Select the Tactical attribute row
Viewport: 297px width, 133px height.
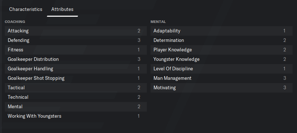(x=76, y=87)
